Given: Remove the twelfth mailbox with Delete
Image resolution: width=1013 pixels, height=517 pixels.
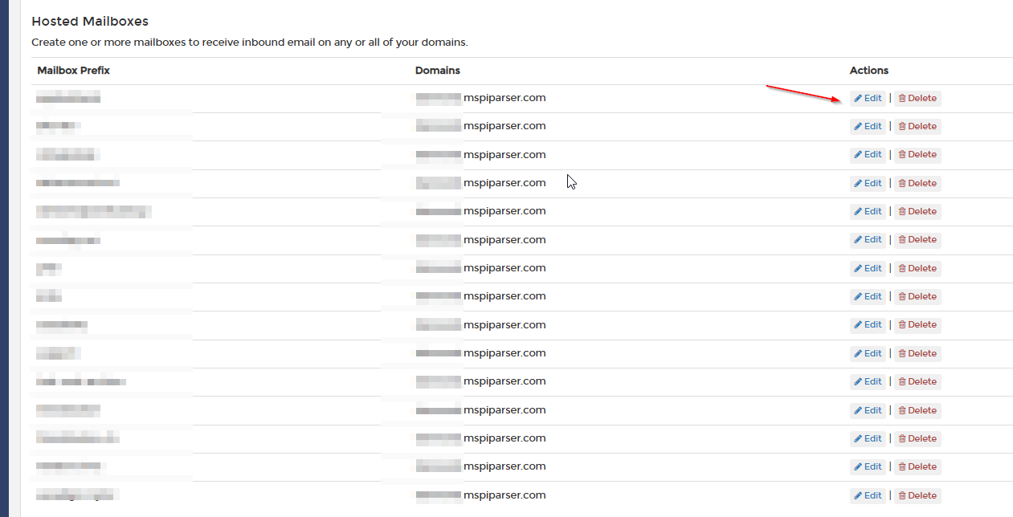Looking at the screenshot, I should 917,410.
